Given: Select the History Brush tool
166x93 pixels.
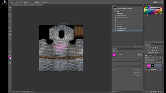Looking at the screenshot, I should click(10, 29).
